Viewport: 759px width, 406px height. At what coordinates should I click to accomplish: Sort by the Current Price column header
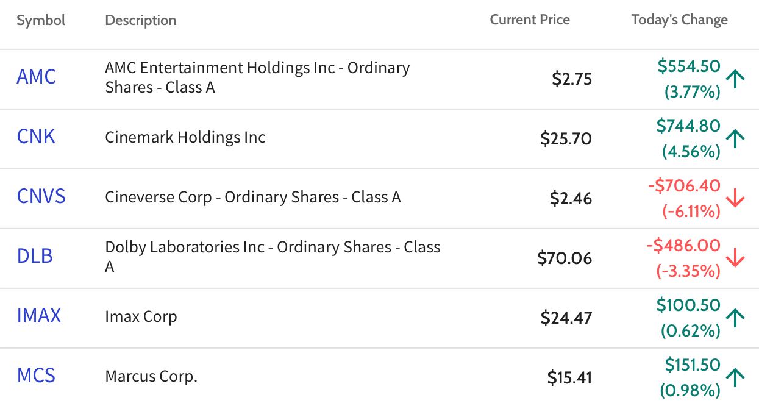click(x=530, y=20)
